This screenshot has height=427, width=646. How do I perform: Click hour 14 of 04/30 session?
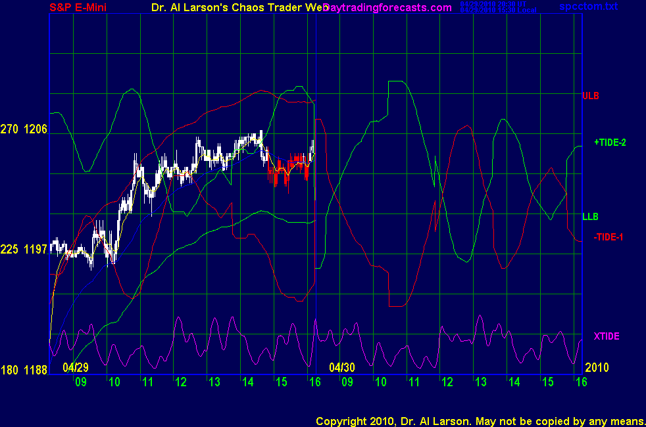pyautogui.click(x=514, y=382)
